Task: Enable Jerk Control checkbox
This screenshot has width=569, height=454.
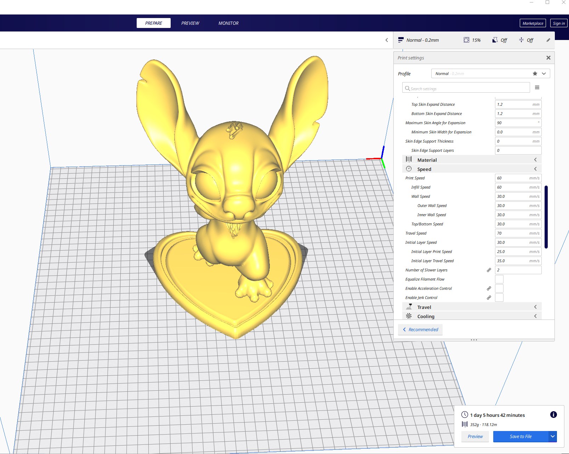Action: (x=499, y=298)
